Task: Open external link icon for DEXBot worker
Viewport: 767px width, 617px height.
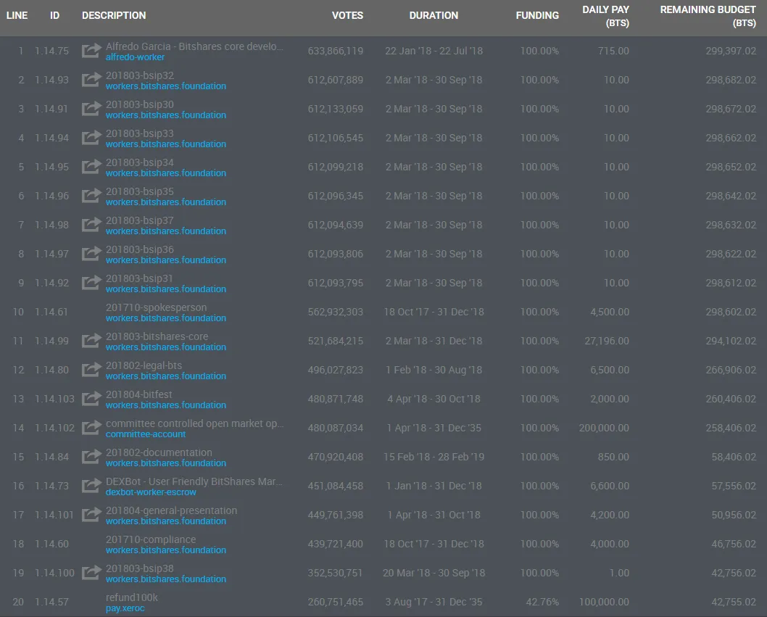Action: [91, 485]
